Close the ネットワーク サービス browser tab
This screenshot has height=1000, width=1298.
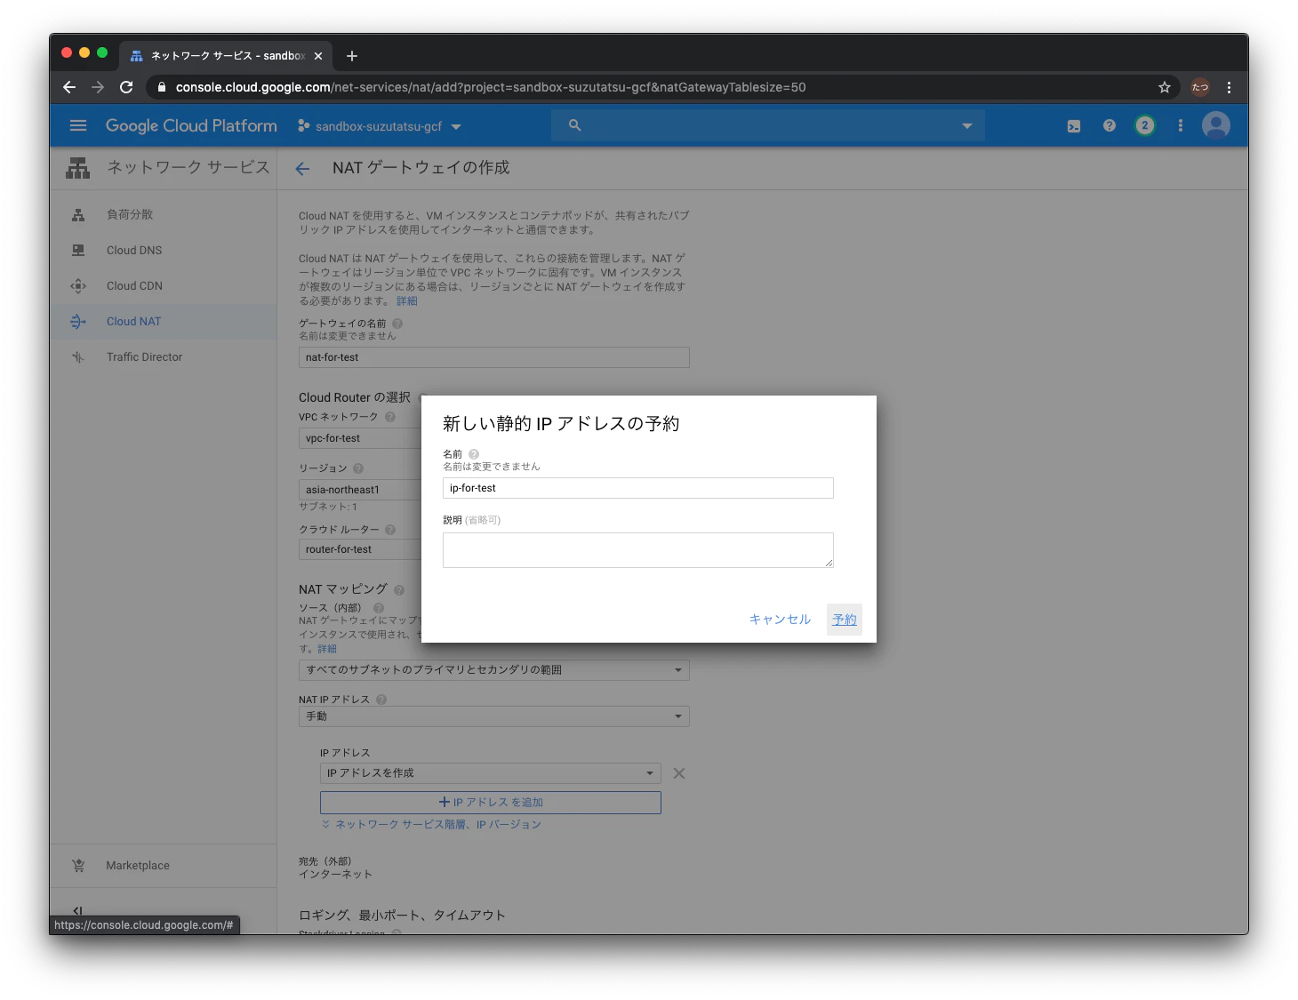(x=318, y=56)
